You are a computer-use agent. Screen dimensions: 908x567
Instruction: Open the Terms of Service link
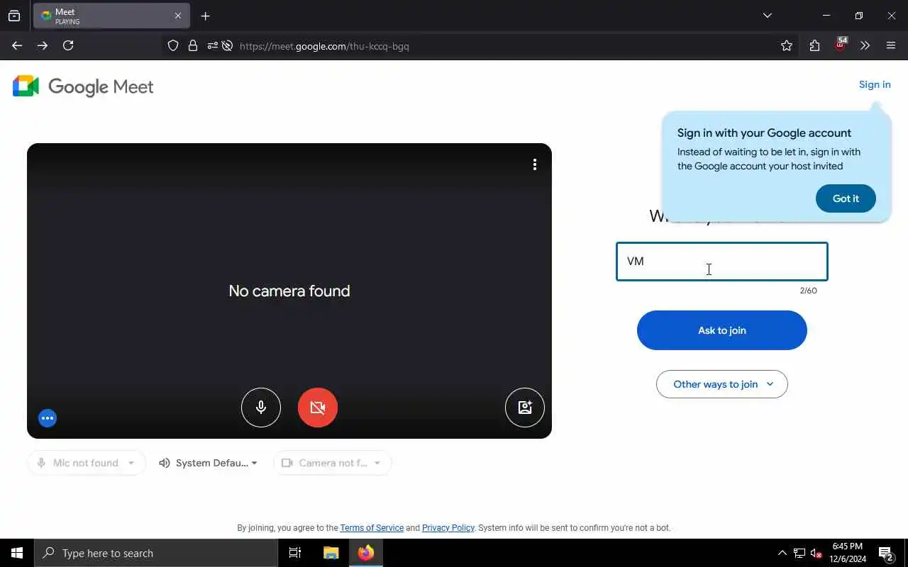tap(372, 528)
